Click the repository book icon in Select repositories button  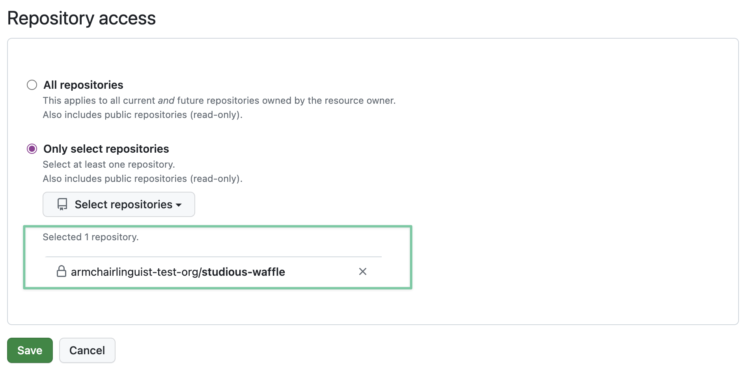[62, 204]
